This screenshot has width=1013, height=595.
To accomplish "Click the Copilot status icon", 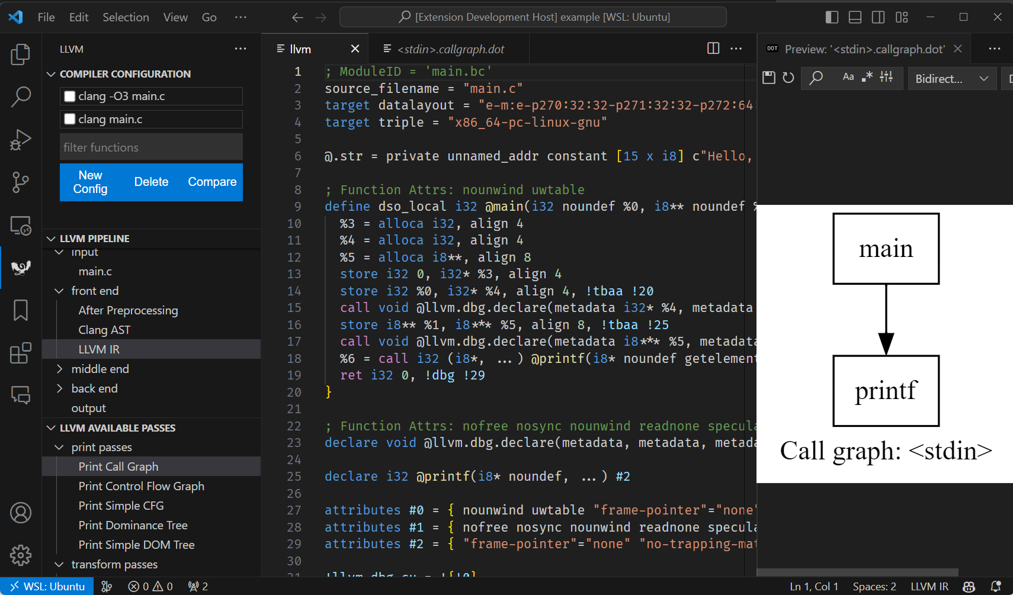I will pos(969,586).
